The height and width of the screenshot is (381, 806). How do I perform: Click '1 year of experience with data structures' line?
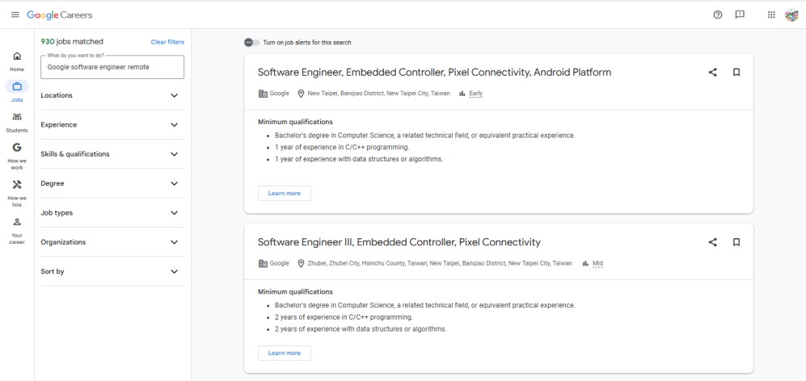359,159
